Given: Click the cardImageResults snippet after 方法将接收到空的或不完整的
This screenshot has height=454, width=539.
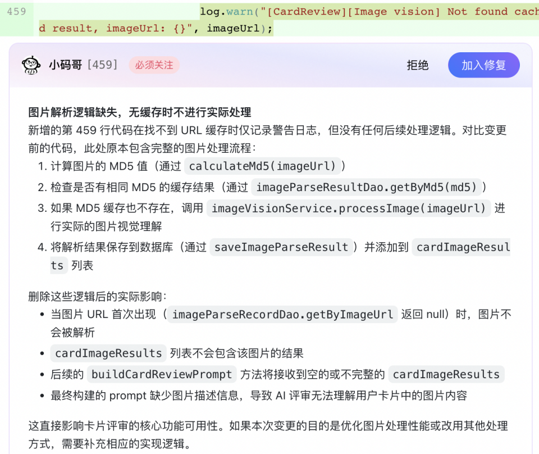Looking at the screenshot, I should coord(446,374).
